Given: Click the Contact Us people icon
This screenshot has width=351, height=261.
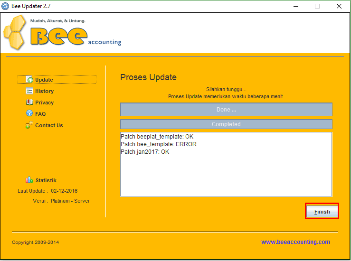Looking at the screenshot, I should point(29,125).
